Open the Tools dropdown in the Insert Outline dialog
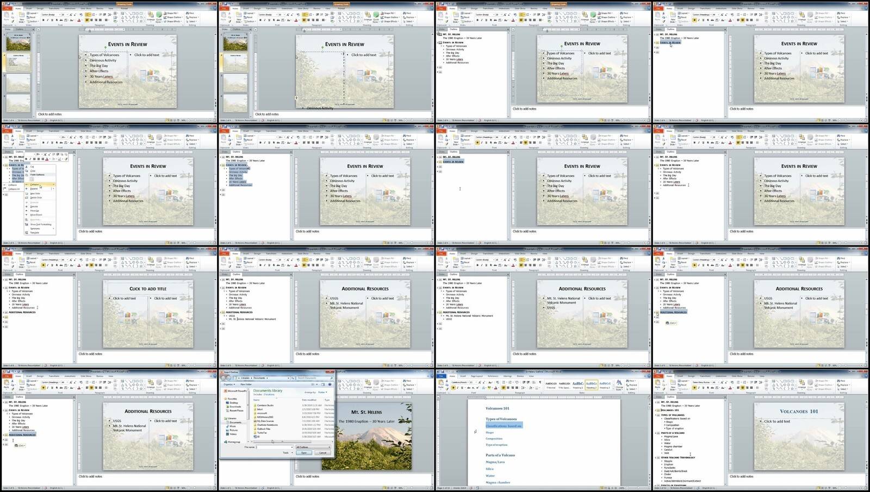 click(x=288, y=453)
